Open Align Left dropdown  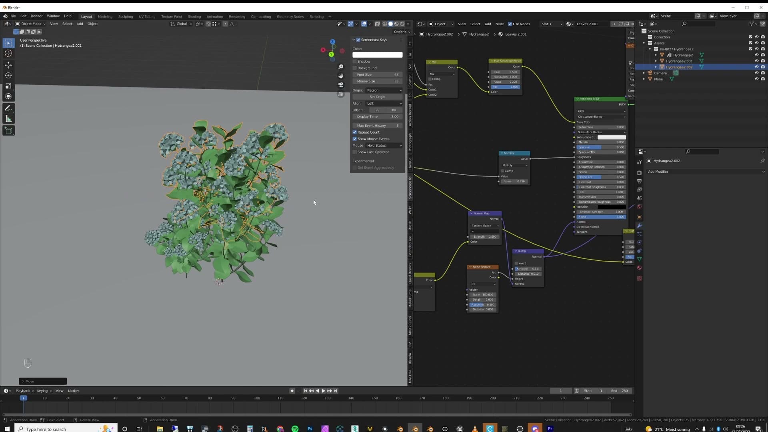pyautogui.click(x=384, y=104)
